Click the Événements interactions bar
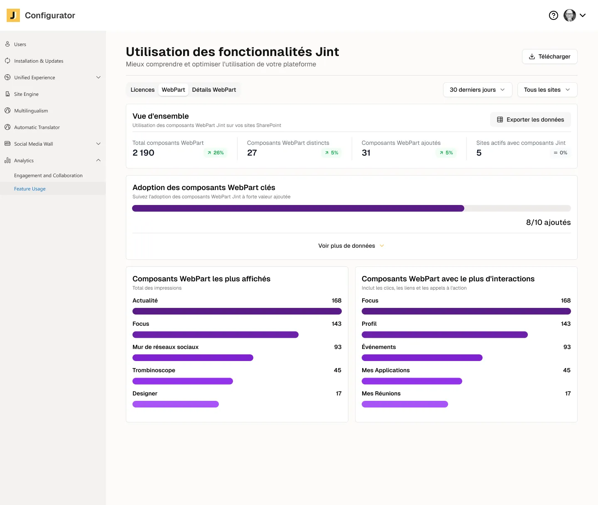 coord(422,358)
